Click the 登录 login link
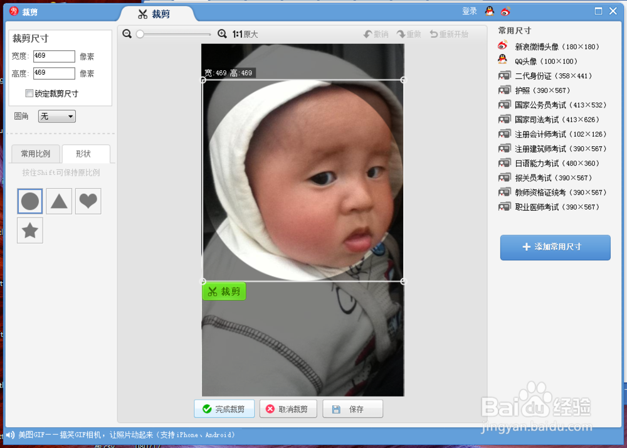627x448 pixels. (470, 11)
